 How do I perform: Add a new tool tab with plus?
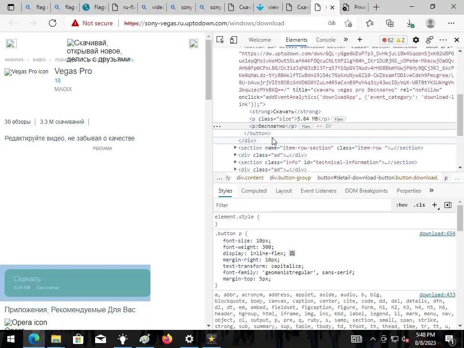point(359,40)
